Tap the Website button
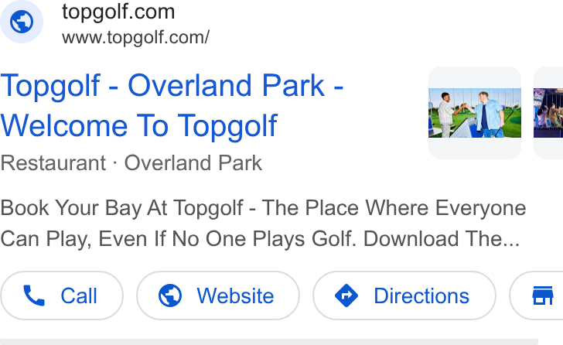The height and width of the screenshot is (345, 563). click(218, 295)
